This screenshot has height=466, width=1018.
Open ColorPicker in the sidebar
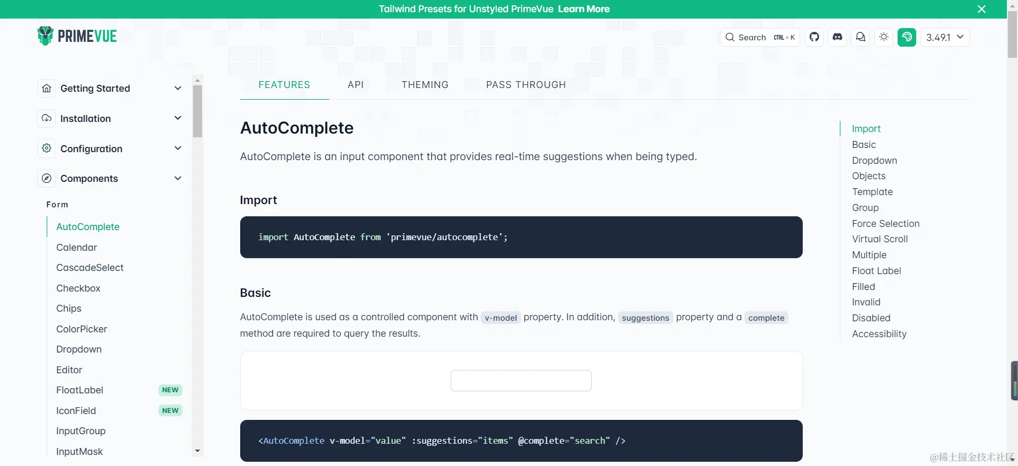click(x=82, y=329)
